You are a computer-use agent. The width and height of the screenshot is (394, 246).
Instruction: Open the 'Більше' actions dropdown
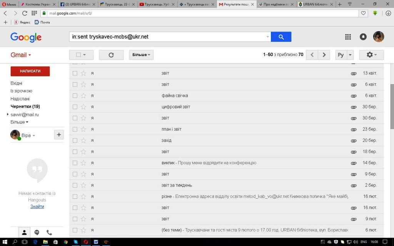141,55
